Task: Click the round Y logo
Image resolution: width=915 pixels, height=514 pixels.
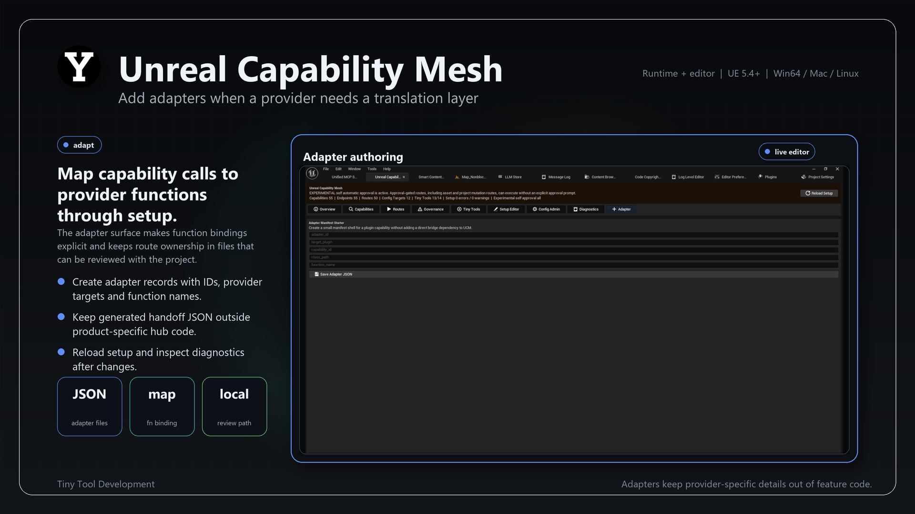Action: (x=79, y=67)
